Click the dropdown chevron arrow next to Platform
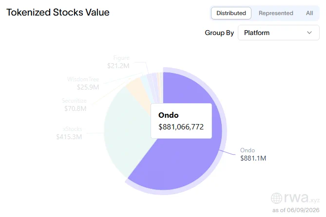 pos(309,33)
